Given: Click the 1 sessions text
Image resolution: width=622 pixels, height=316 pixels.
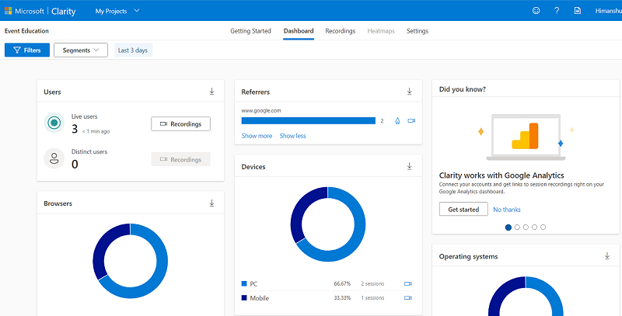Looking at the screenshot, I should coord(372,298).
